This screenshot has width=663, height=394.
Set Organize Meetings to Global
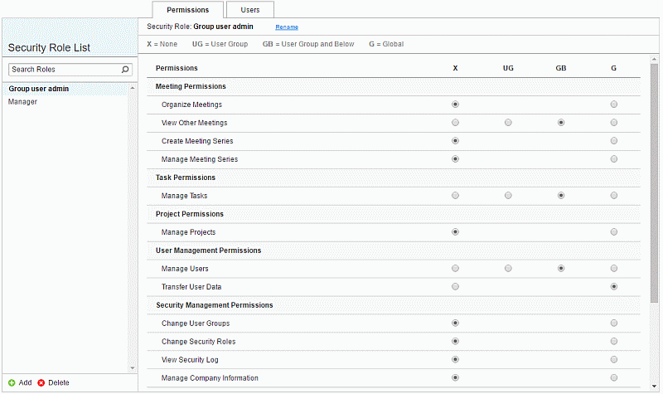(613, 105)
